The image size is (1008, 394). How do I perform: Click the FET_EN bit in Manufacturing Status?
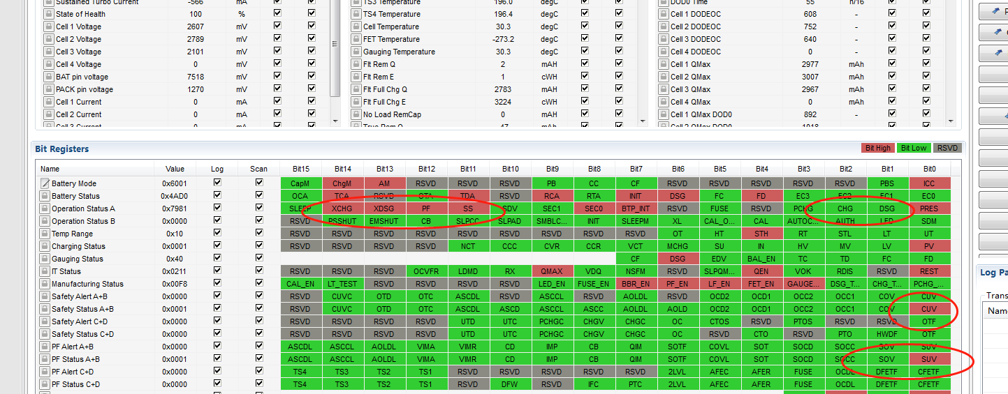[761, 284]
